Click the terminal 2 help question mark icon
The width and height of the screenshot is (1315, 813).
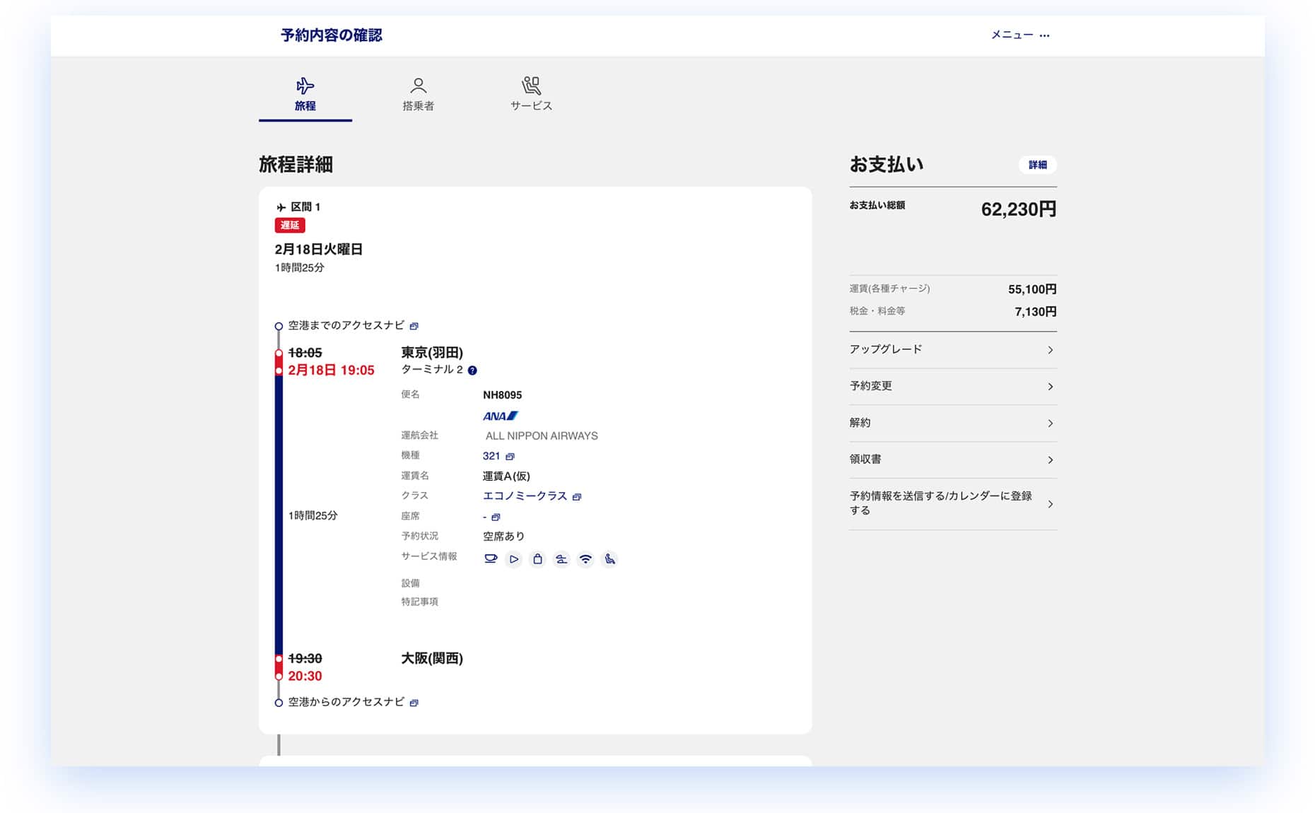(x=472, y=370)
